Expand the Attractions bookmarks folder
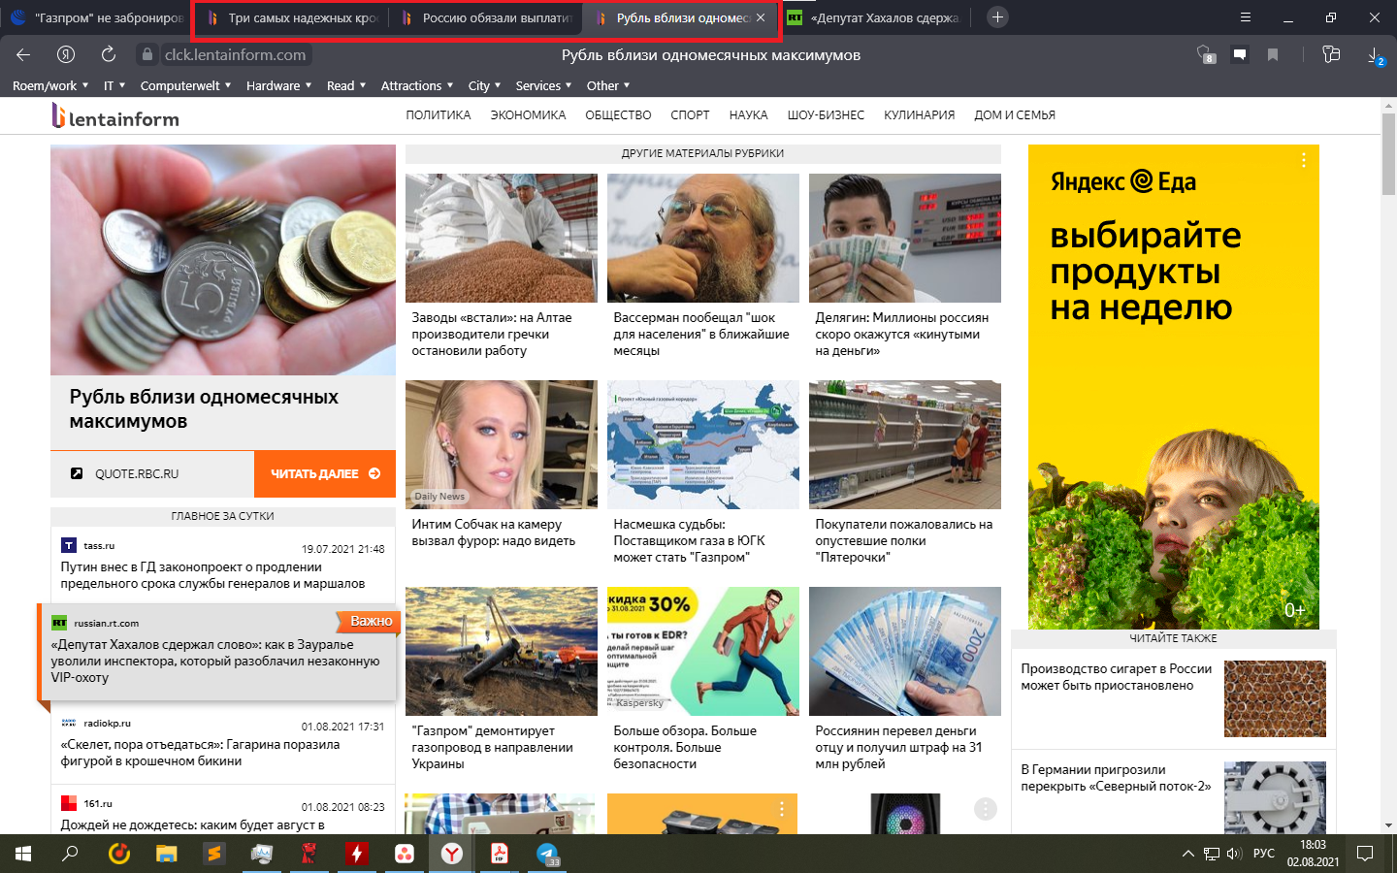The height and width of the screenshot is (873, 1397). [417, 85]
